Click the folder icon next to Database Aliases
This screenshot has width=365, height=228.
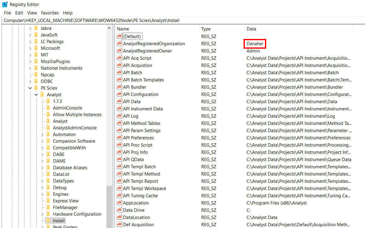48,168
